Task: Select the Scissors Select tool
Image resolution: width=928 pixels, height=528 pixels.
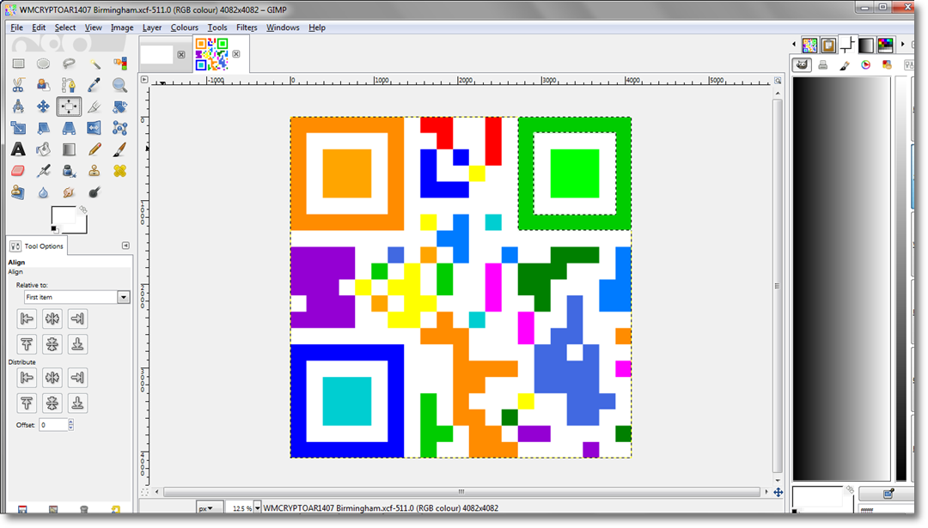Action: 18,85
